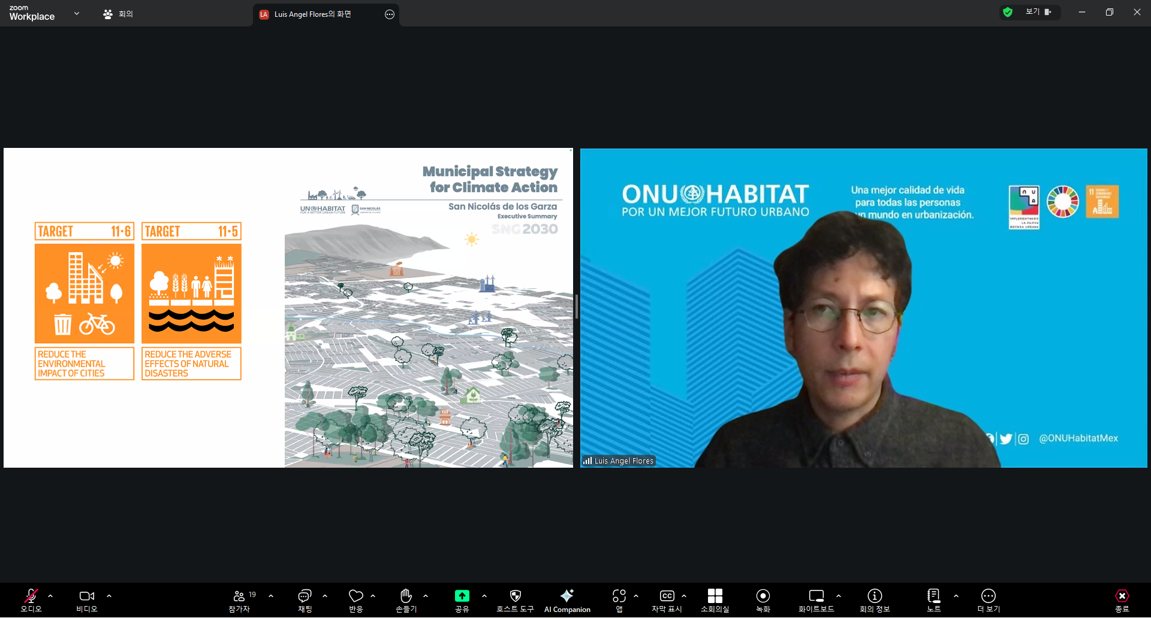Expand video options arrow
The height and width of the screenshot is (618, 1151).
point(109,596)
